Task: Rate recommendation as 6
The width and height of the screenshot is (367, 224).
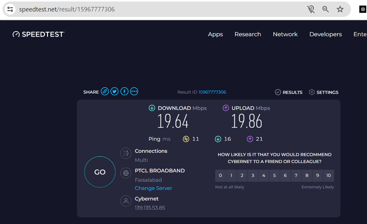Action: pyautogui.click(x=285, y=175)
